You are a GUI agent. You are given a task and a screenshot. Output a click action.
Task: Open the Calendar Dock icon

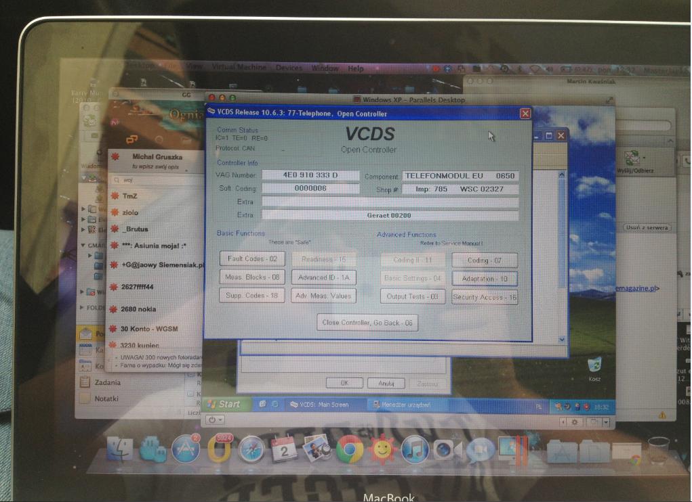[283, 449]
